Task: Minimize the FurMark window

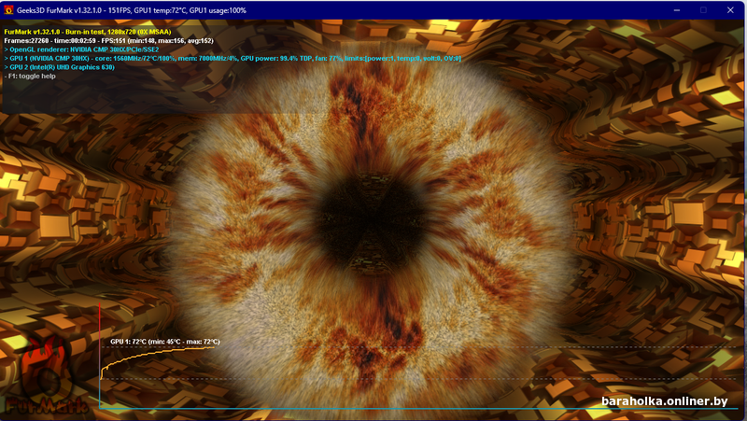Action: click(x=676, y=10)
